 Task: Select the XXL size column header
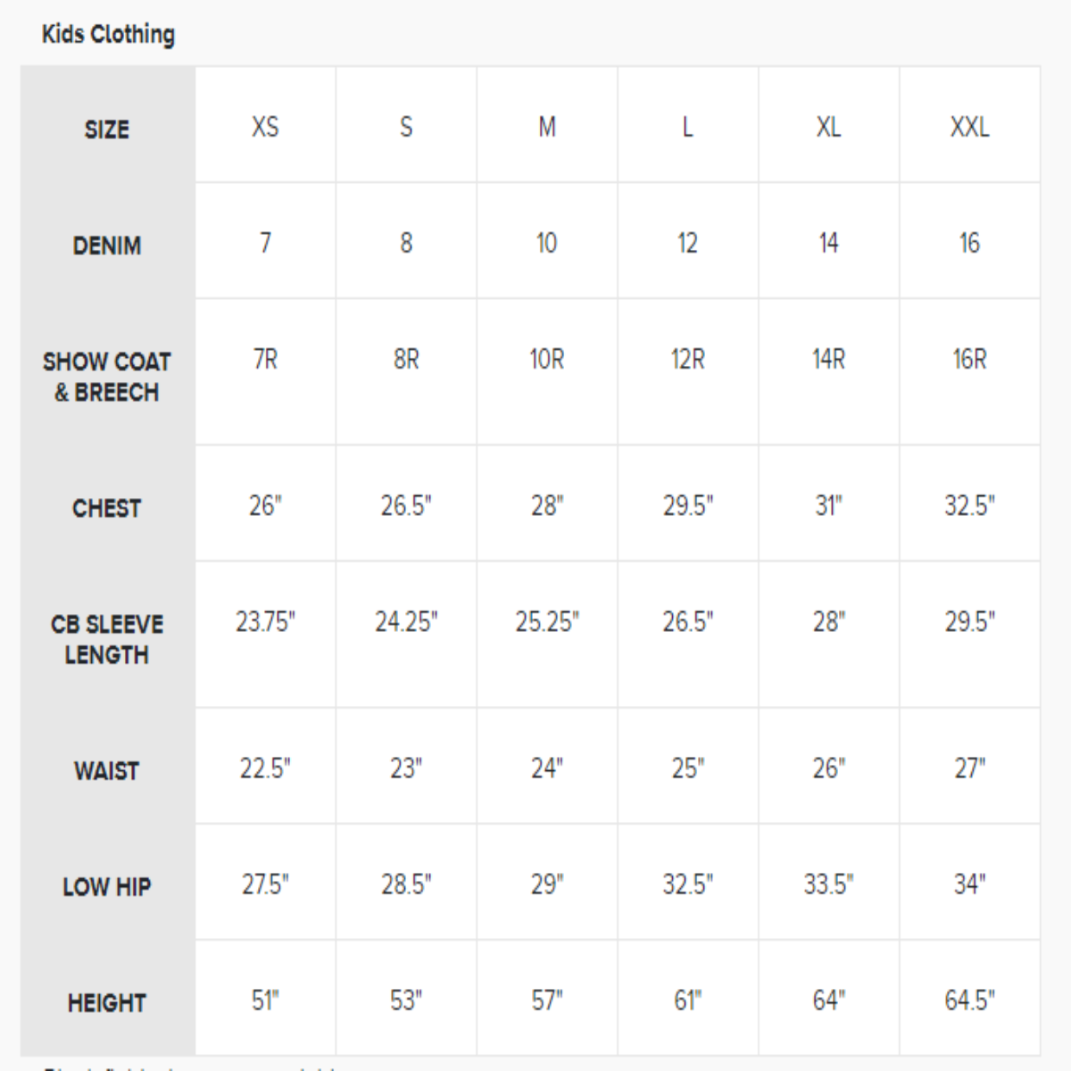point(969,127)
